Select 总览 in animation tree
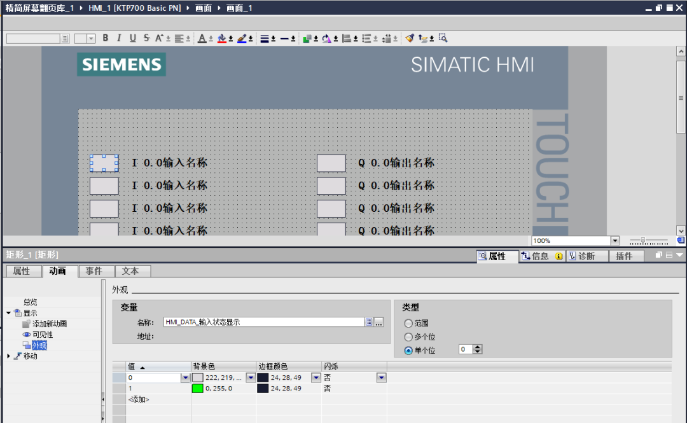687x423 pixels. tap(31, 302)
